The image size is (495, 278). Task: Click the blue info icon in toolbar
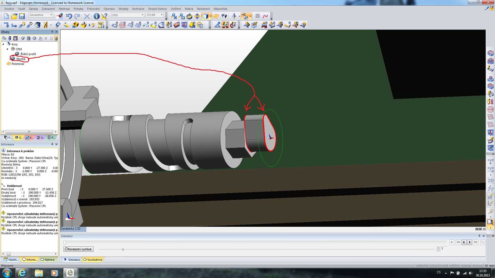click(96, 16)
